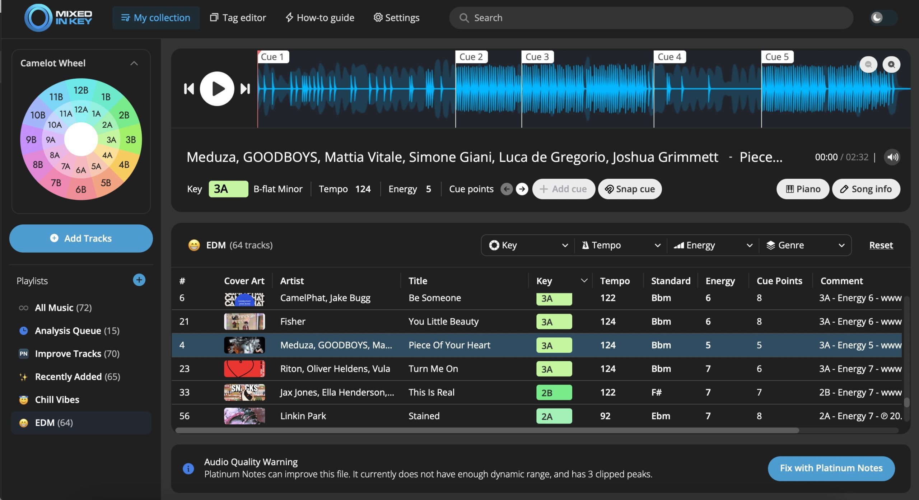Click the Cue 3 marker on waveform
This screenshot has height=500, width=919.
pyautogui.click(x=537, y=57)
